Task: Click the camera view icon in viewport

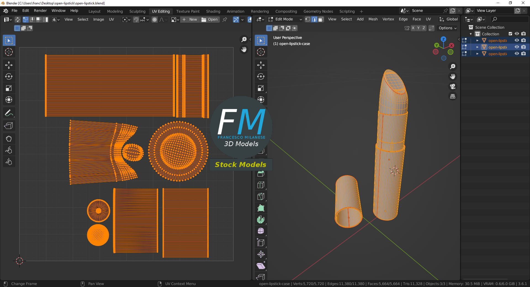Action: [x=453, y=87]
